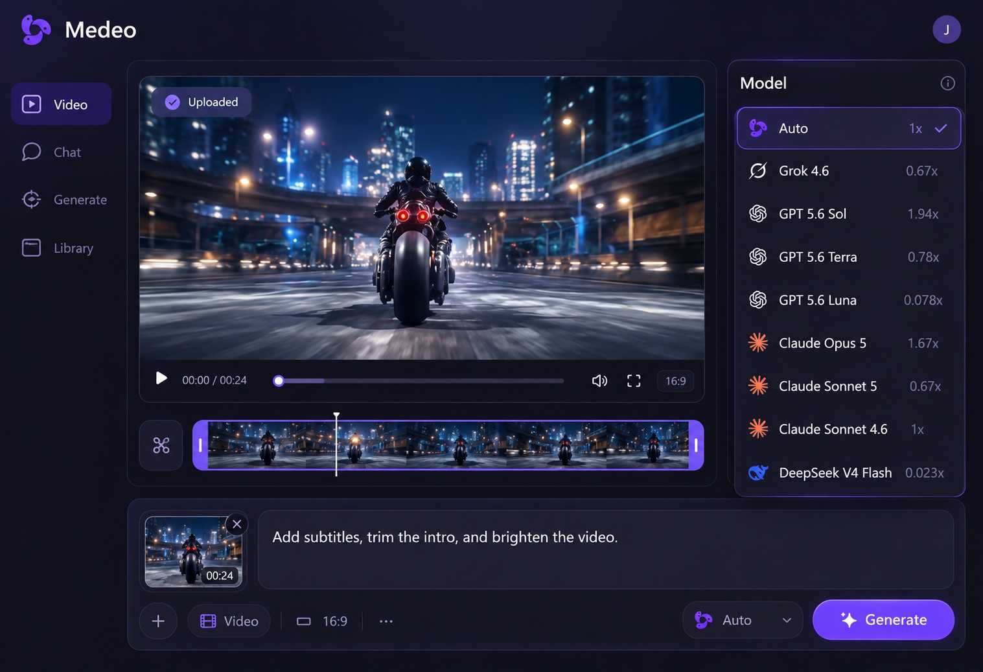This screenshot has height=672, width=983.
Task: Click the left trim handle of timeline
Action: click(200, 445)
